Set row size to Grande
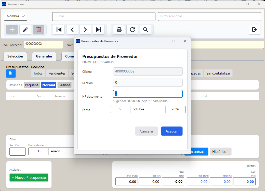The height and width of the screenshot is (191, 265). point(64,85)
